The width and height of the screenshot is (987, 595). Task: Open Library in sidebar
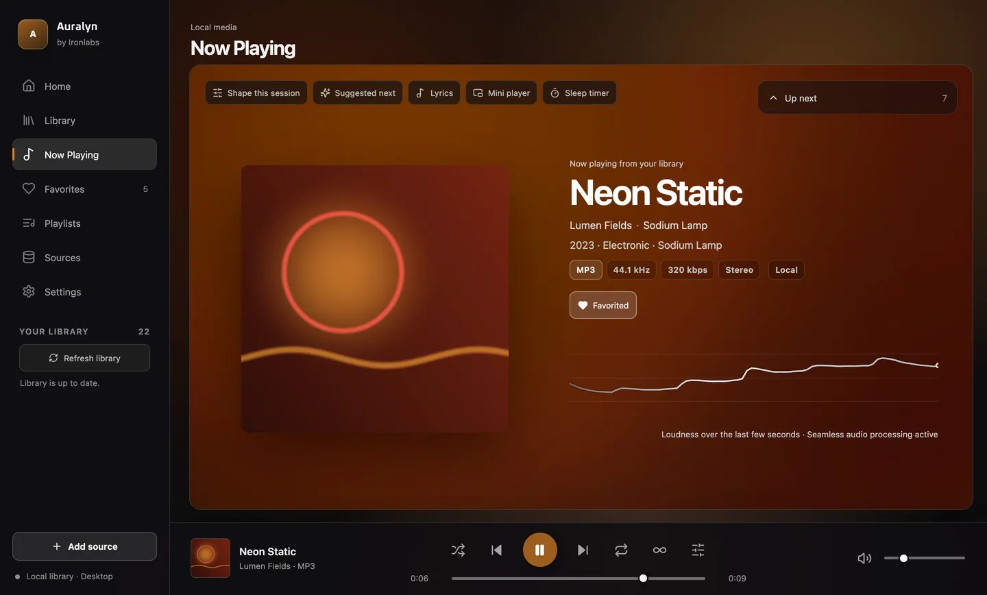tap(84, 121)
